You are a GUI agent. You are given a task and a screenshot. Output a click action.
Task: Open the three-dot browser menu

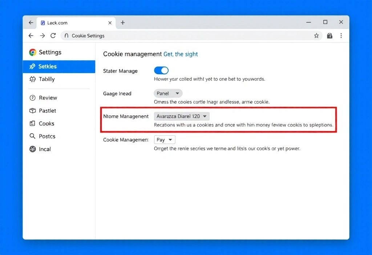pyautogui.click(x=341, y=35)
